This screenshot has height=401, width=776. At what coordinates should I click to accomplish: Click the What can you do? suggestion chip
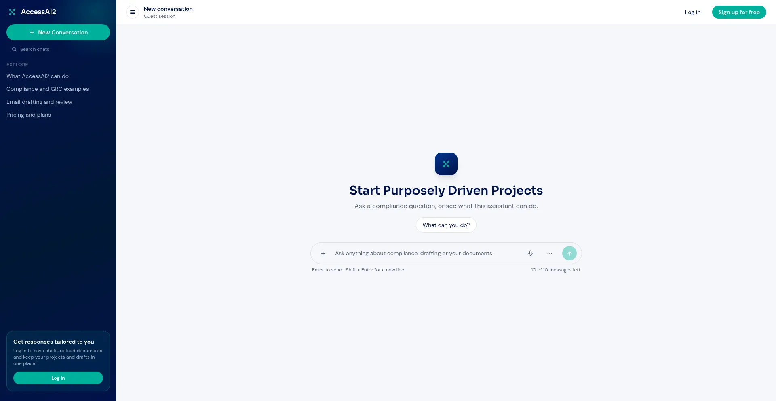[x=446, y=225]
